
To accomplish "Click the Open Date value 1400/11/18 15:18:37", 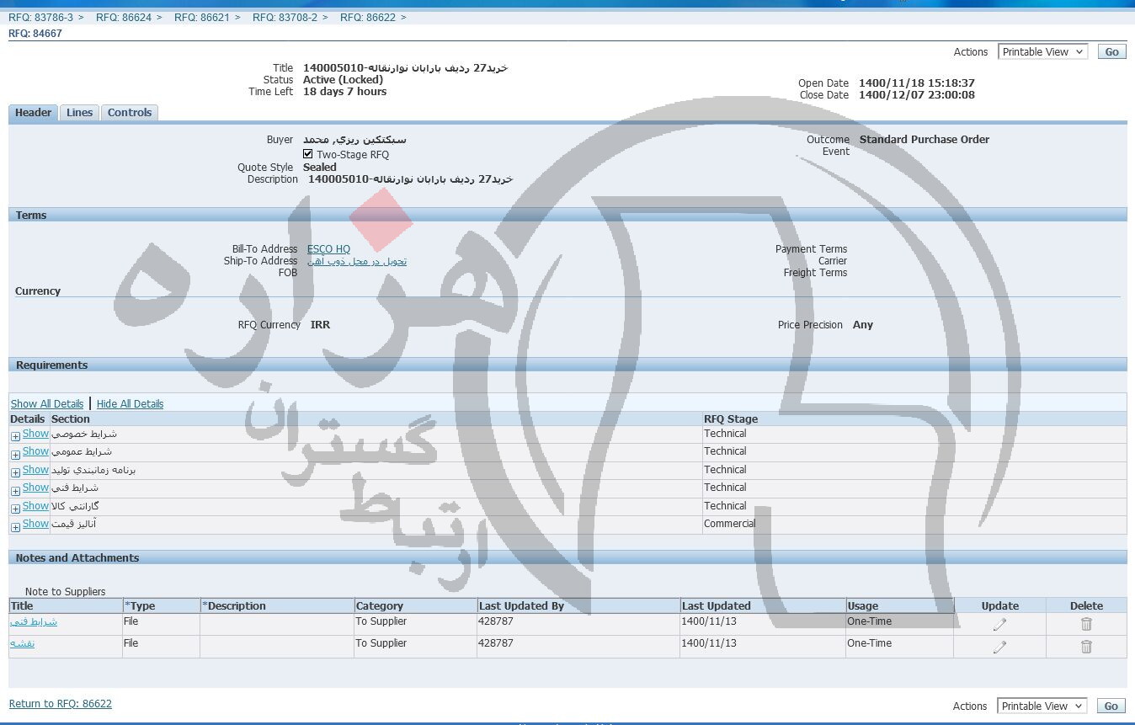I will pos(917,83).
